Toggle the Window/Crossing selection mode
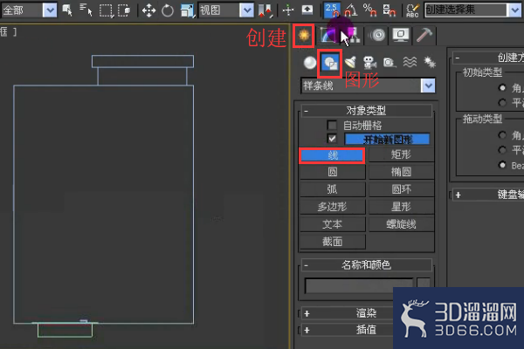Viewport: 524px width, 349px height. (x=124, y=10)
